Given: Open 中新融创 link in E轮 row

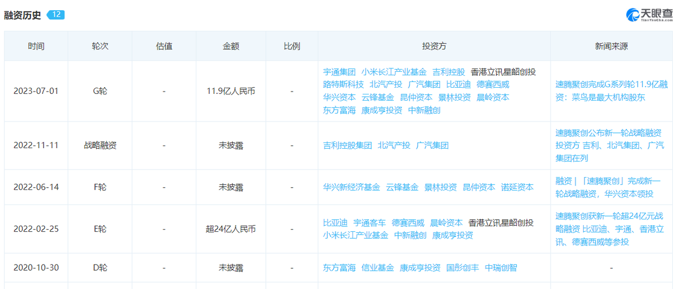Looking at the screenshot, I should 410,235.
